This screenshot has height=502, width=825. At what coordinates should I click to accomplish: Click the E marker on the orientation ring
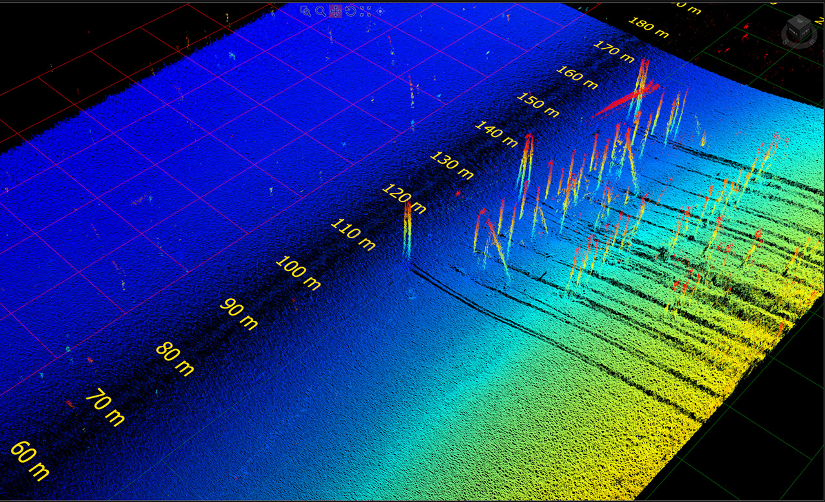pos(813,41)
